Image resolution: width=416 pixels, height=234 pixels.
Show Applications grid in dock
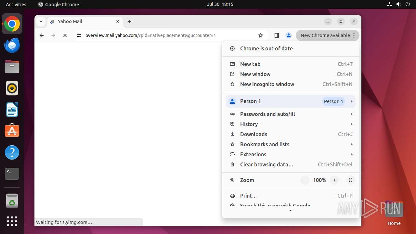[x=12, y=221]
